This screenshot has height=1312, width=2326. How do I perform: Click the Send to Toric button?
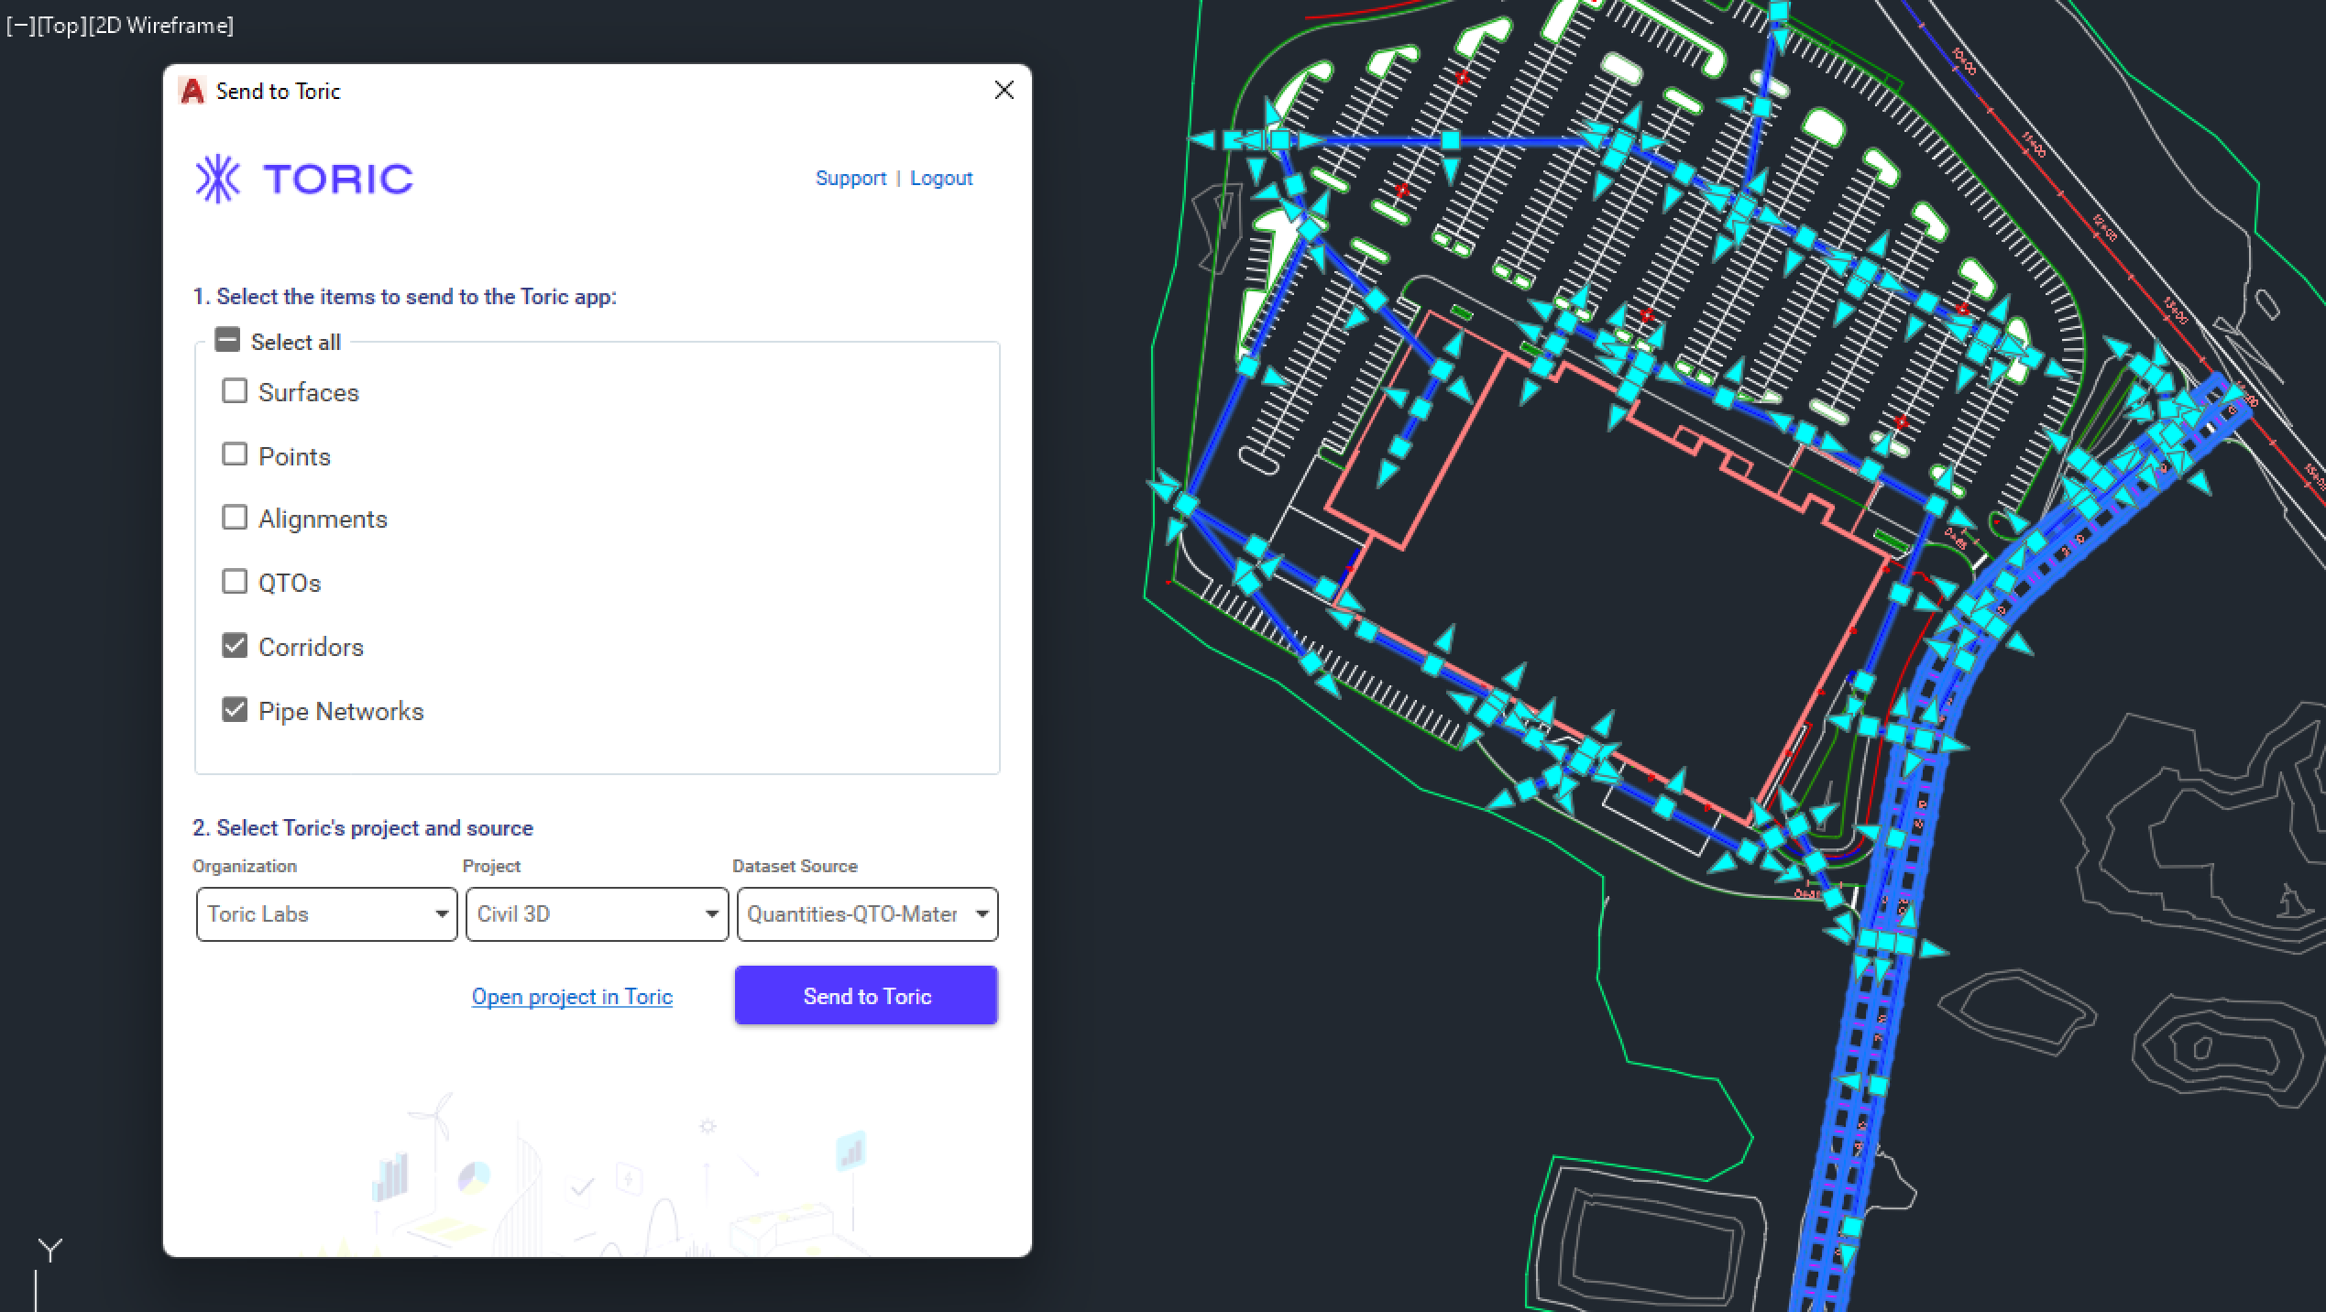point(865,995)
